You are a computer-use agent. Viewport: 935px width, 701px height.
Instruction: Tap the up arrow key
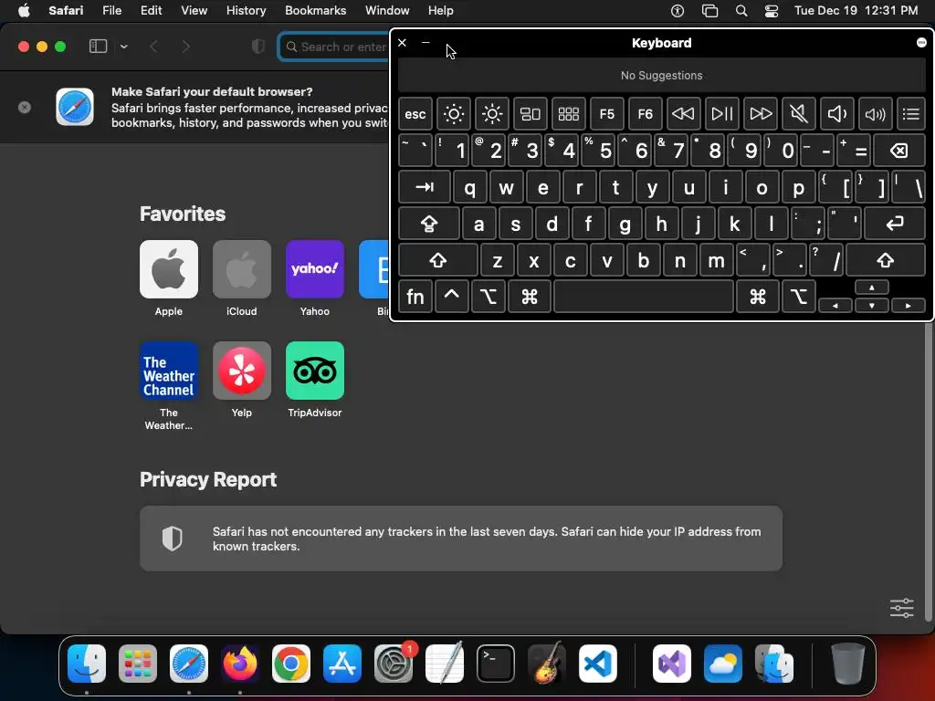point(872,288)
